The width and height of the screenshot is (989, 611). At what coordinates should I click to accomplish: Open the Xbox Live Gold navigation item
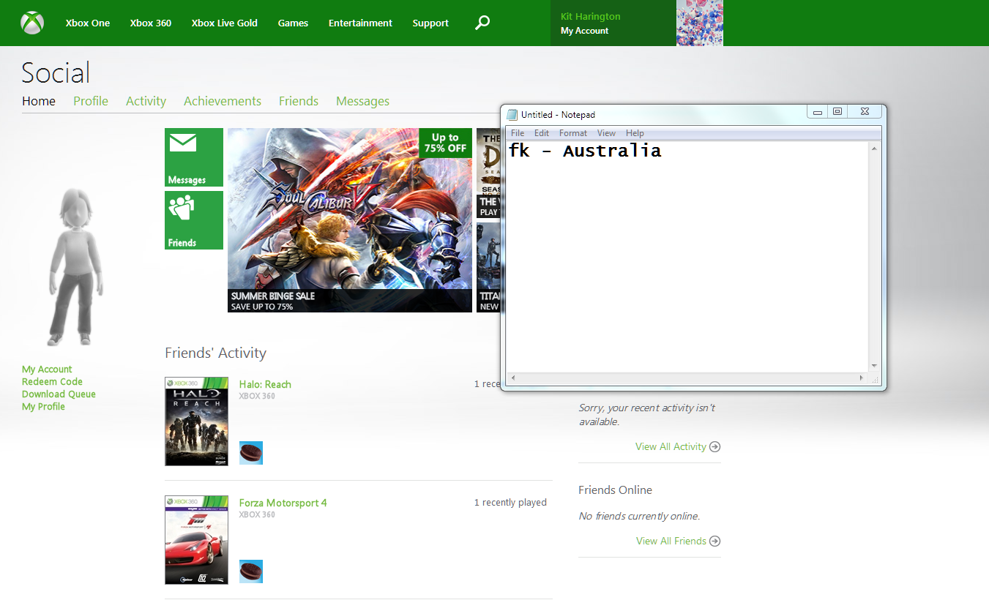click(x=225, y=23)
